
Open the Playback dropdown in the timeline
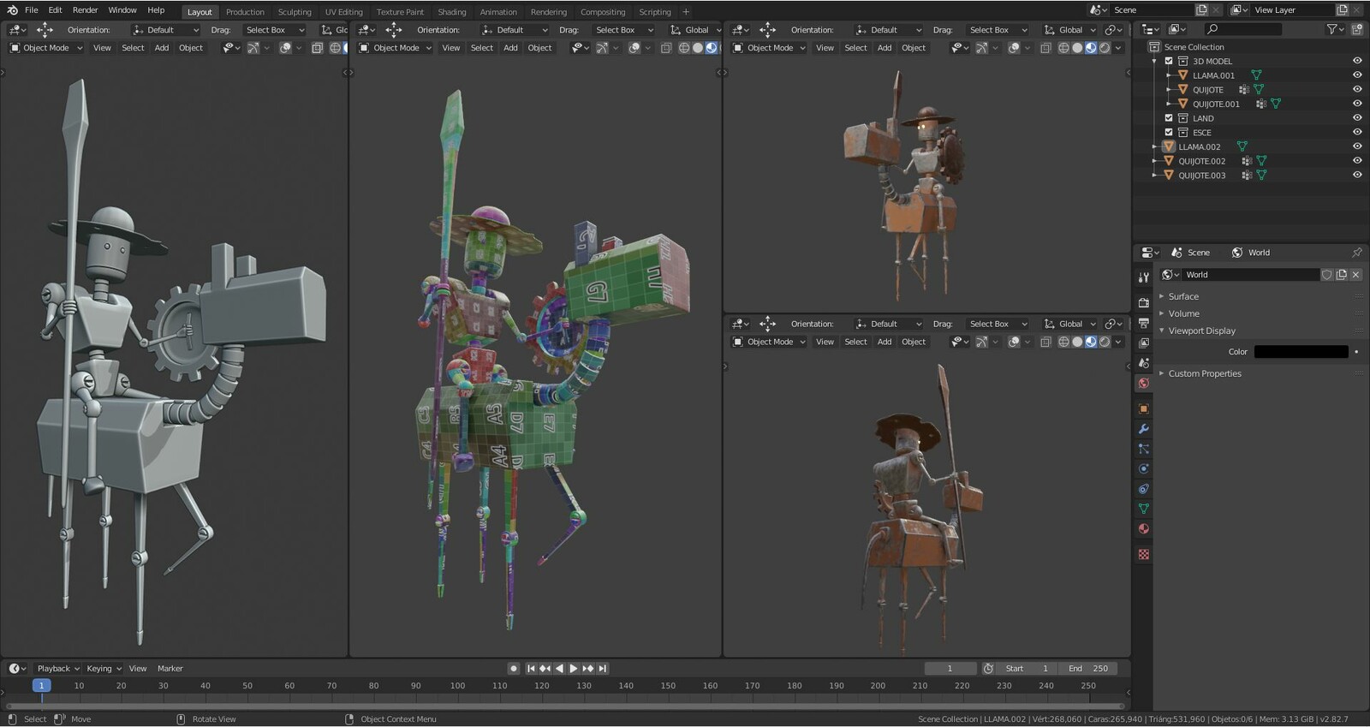(57, 669)
